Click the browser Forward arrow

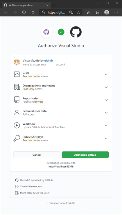click(15, 13)
